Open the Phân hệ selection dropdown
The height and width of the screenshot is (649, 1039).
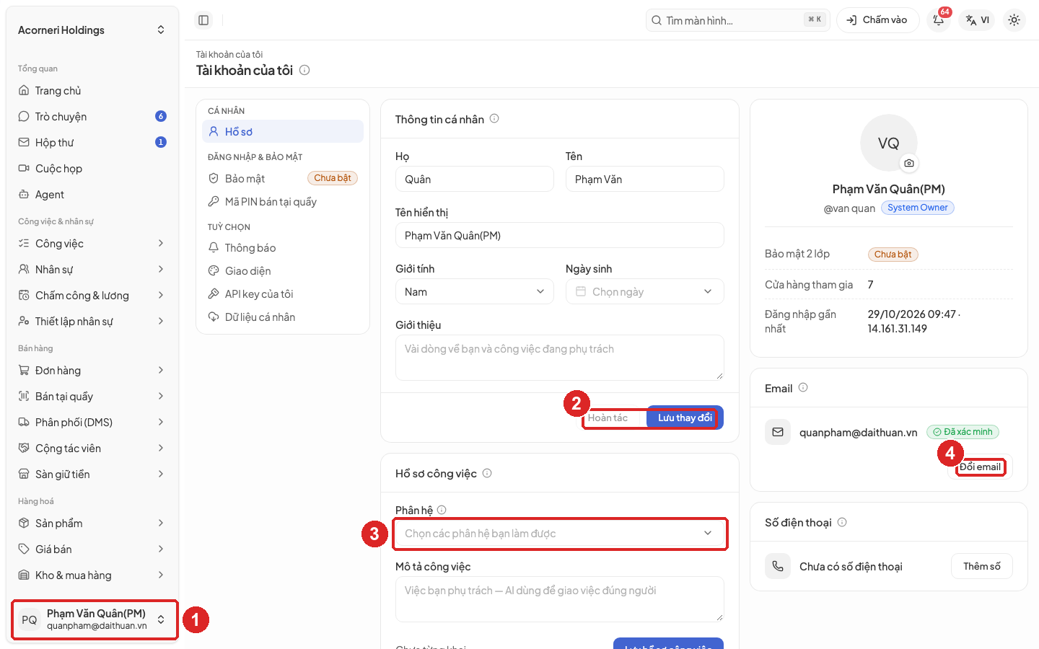point(560,534)
